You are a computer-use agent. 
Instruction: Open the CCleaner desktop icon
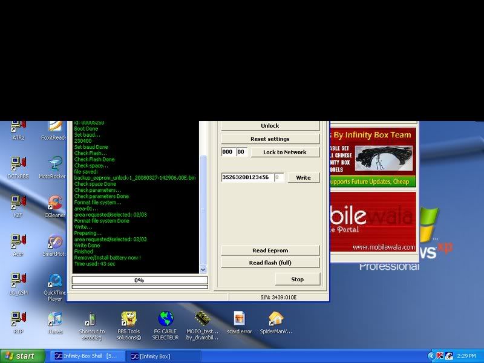pyautogui.click(x=55, y=206)
